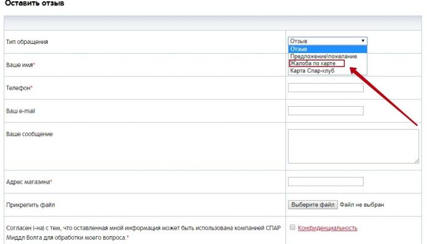Click the "Оставить отзыв" heading
The height and width of the screenshot is (244, 427).
pos(34,4)
